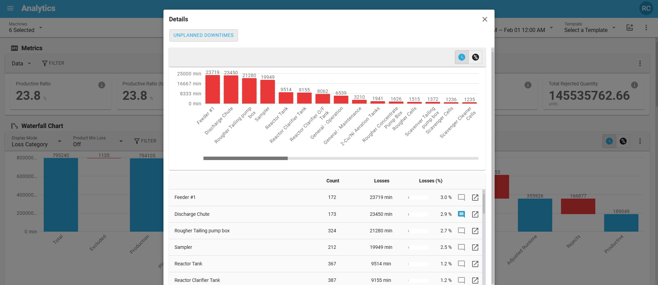The width and height of the screenshot is (658, 285).
Task: Toggle waterfall chart to percentage mode
Action: (623, 141)
